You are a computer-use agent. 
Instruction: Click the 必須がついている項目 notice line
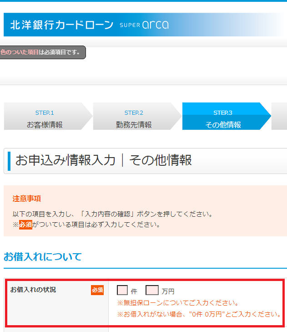[x=86, y=225]
